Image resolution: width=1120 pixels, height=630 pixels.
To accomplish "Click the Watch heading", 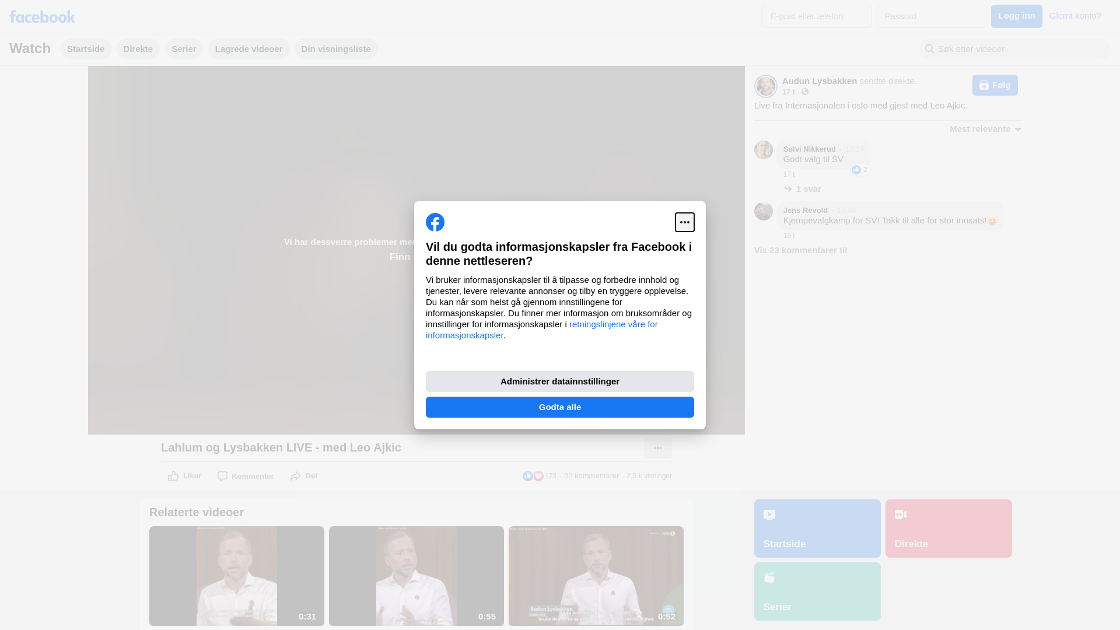I will pyautogui.click(x=30, y=48).
